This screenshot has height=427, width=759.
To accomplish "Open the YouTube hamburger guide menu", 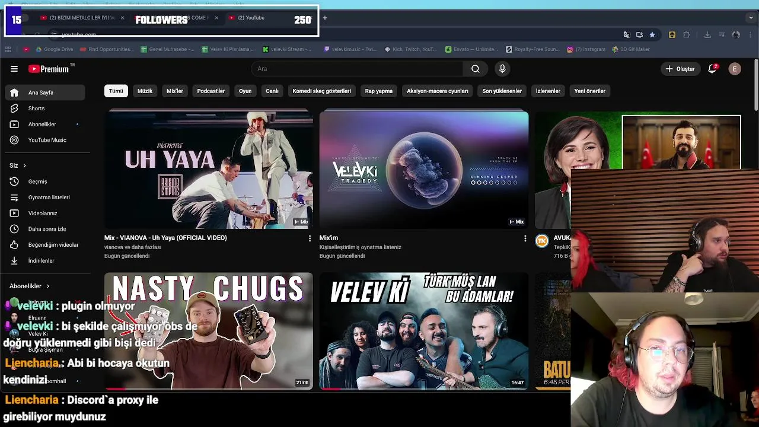I will (14, 69).
